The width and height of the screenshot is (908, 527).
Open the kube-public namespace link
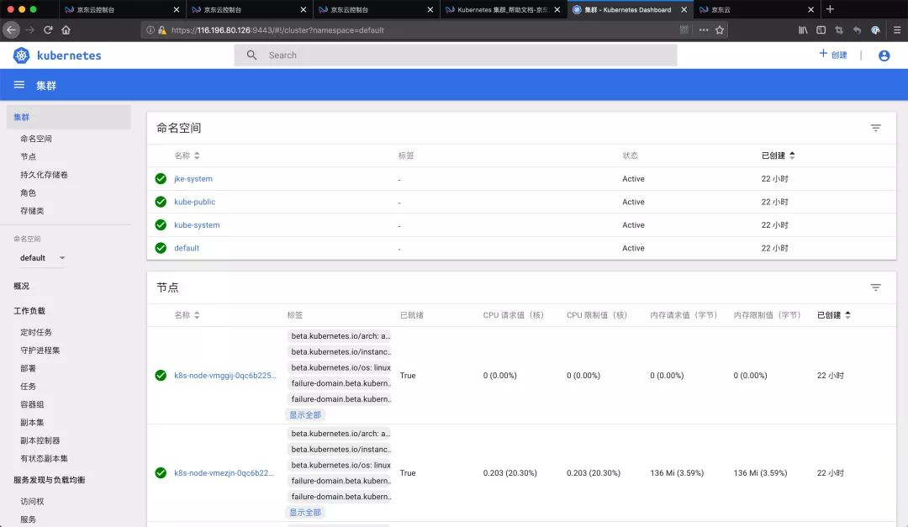point(194,202)
